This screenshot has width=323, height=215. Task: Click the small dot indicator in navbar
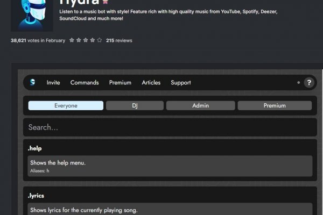click(x=298, y=83)
